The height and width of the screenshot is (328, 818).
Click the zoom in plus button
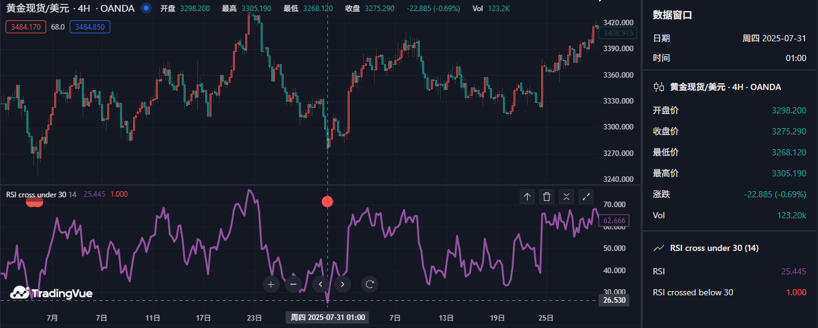coord(271,284)
